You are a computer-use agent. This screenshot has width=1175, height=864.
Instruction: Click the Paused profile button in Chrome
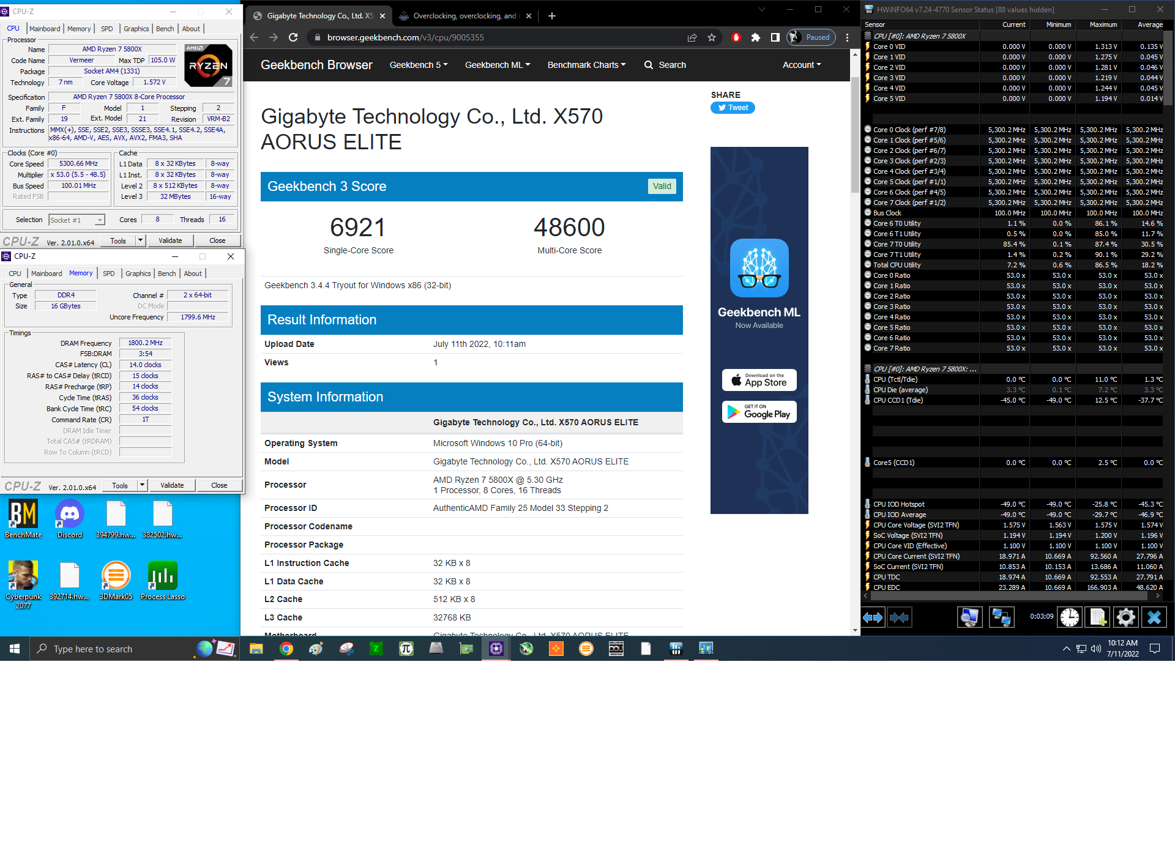click(x=811, y=37)
